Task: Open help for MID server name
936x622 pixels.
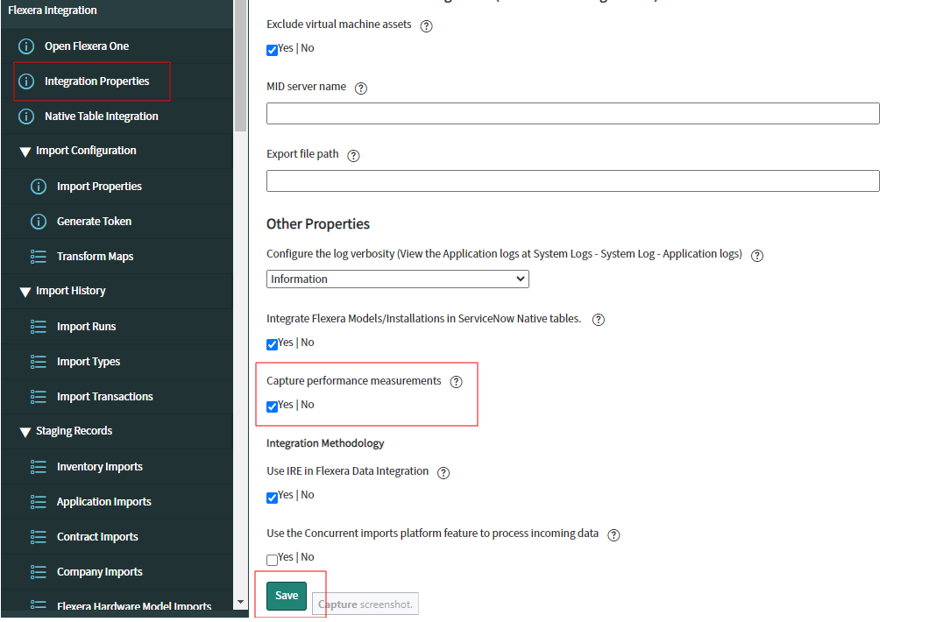Action: tap(360, 88)
